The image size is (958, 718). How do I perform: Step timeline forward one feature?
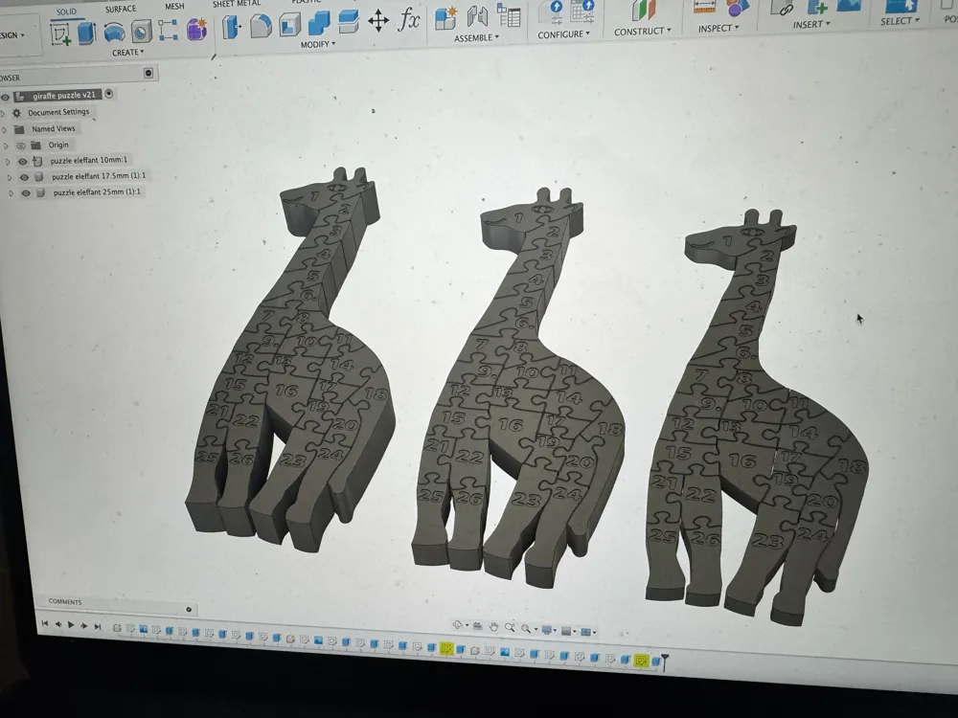(x=84, y=625)
